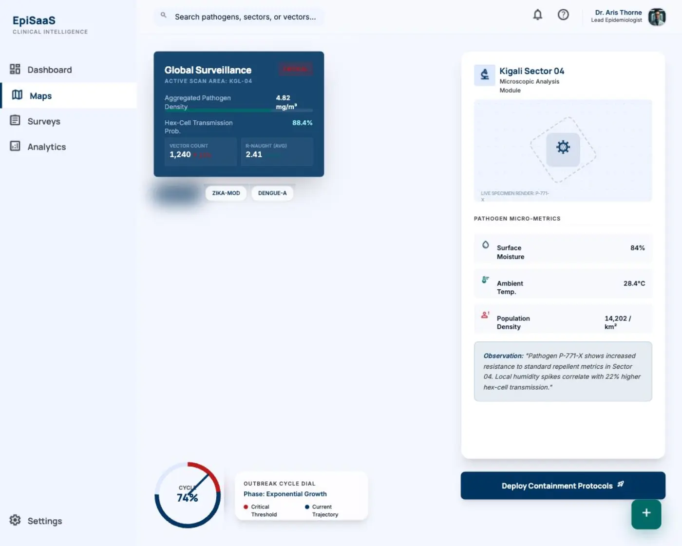Click the Surface Moisture 84% value

coord(637,248)
